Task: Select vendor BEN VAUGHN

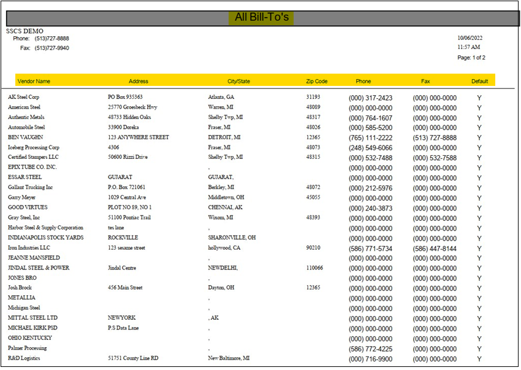Action: [x=25, y=137]
